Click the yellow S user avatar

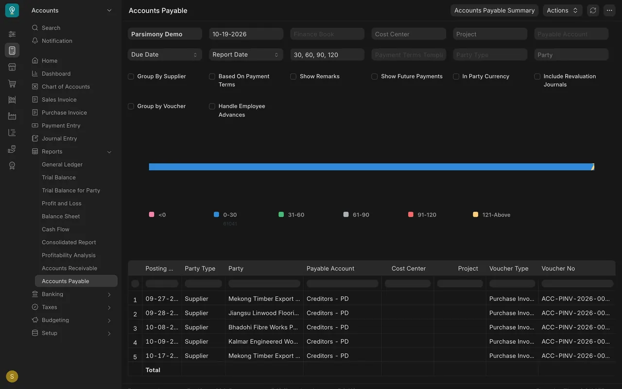[x=12, y=376]
